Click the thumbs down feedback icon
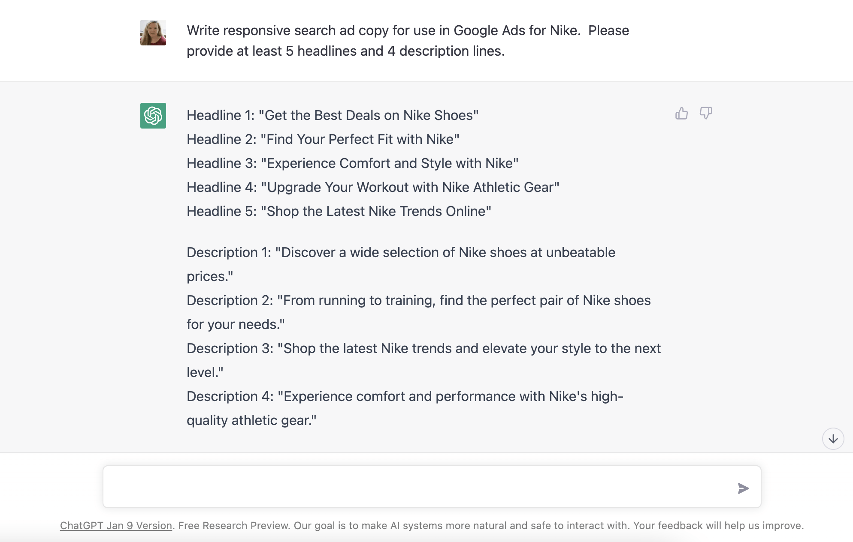 tap(706, 114)
